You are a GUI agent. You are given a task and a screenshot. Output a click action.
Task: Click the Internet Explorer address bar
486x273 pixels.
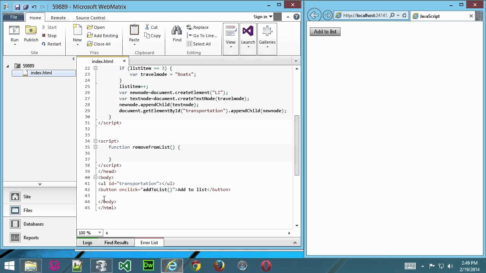(365, 16)
